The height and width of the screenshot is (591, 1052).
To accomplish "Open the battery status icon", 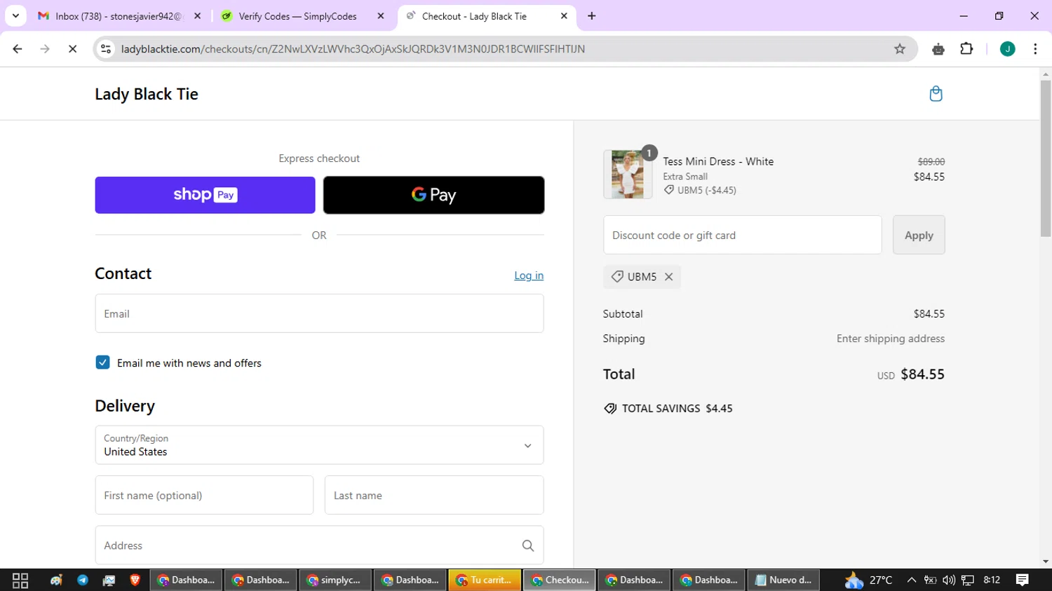I will point(930,580).
